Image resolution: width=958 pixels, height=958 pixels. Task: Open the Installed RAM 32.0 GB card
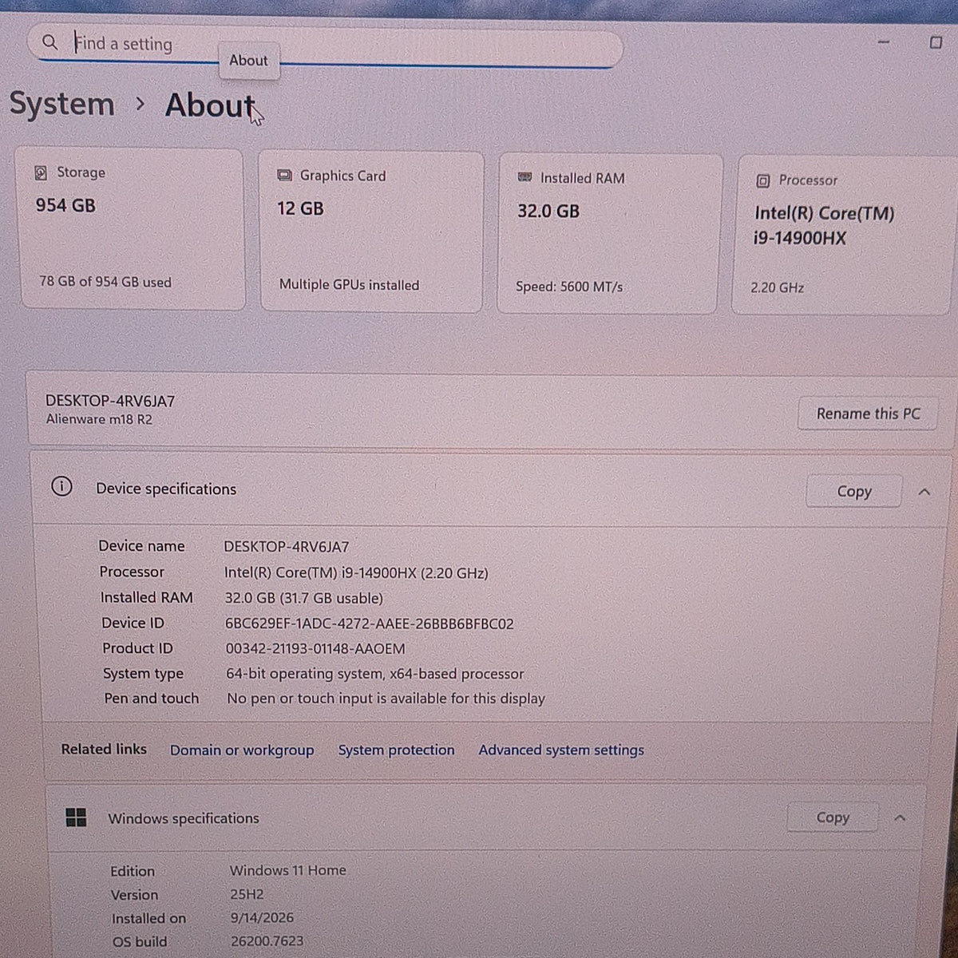[x=609, y=234]
